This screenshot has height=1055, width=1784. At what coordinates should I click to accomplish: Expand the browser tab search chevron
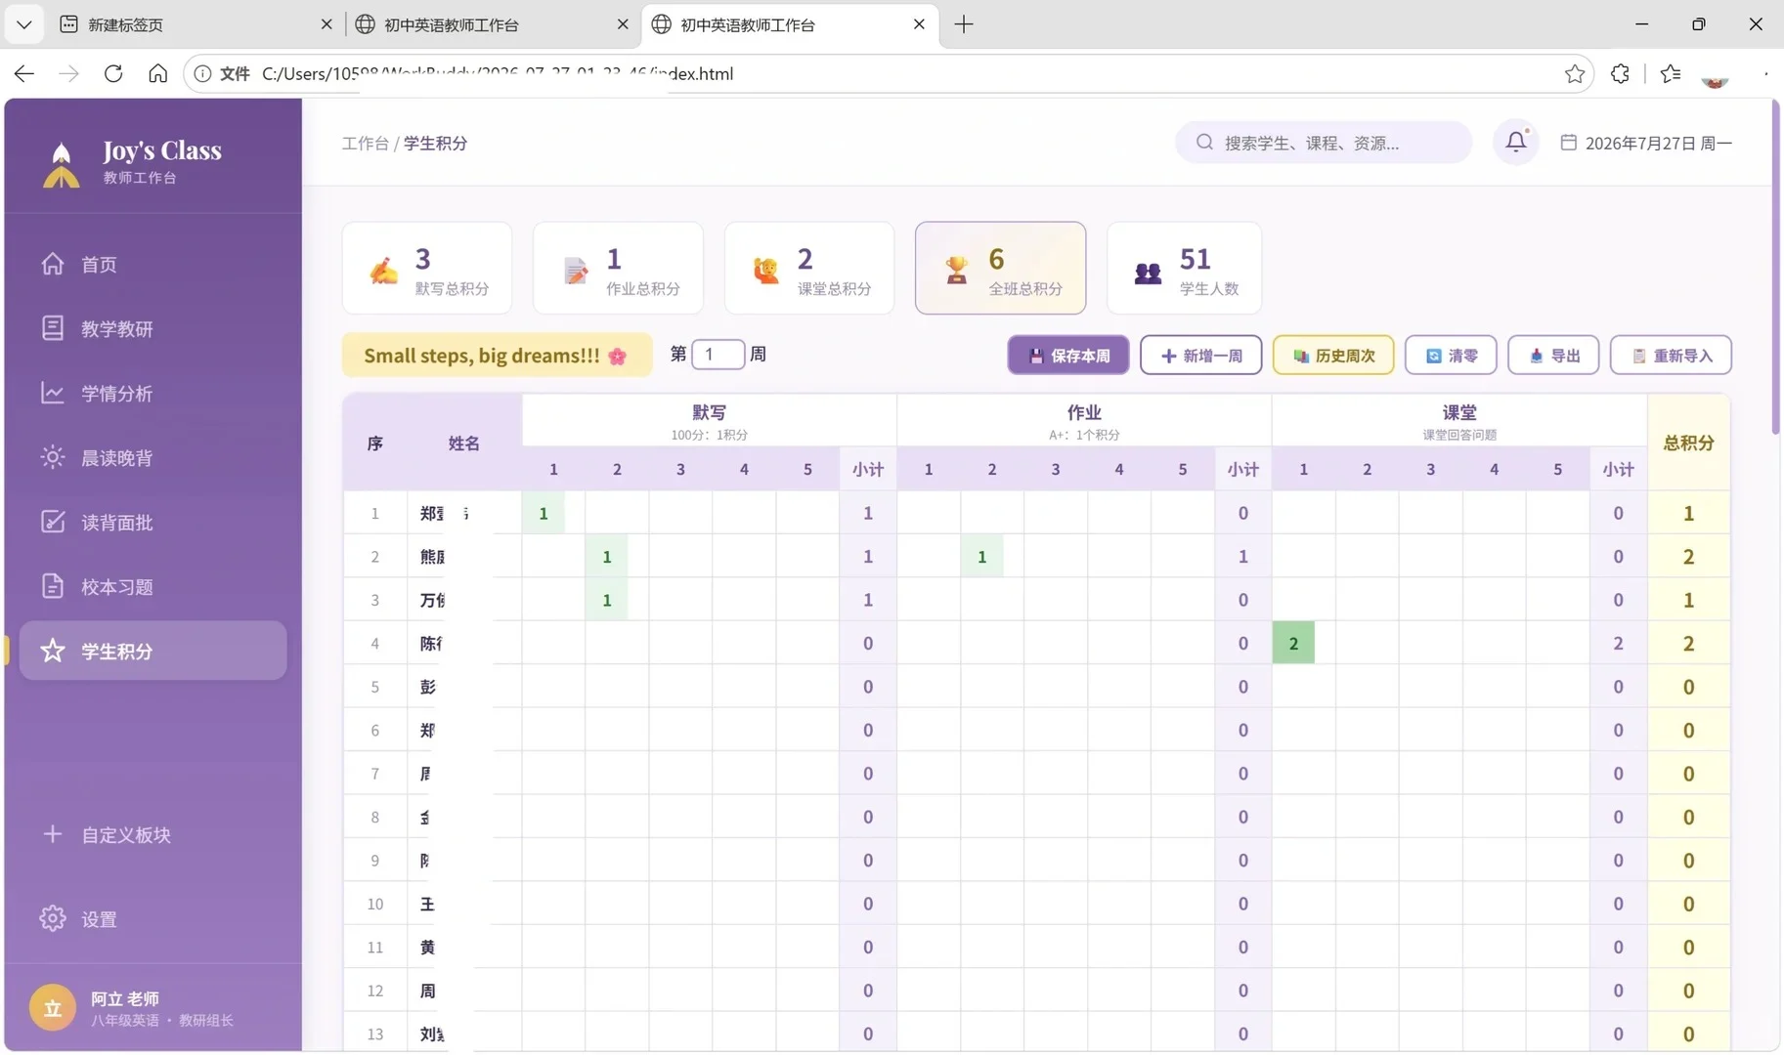(24, 24)
